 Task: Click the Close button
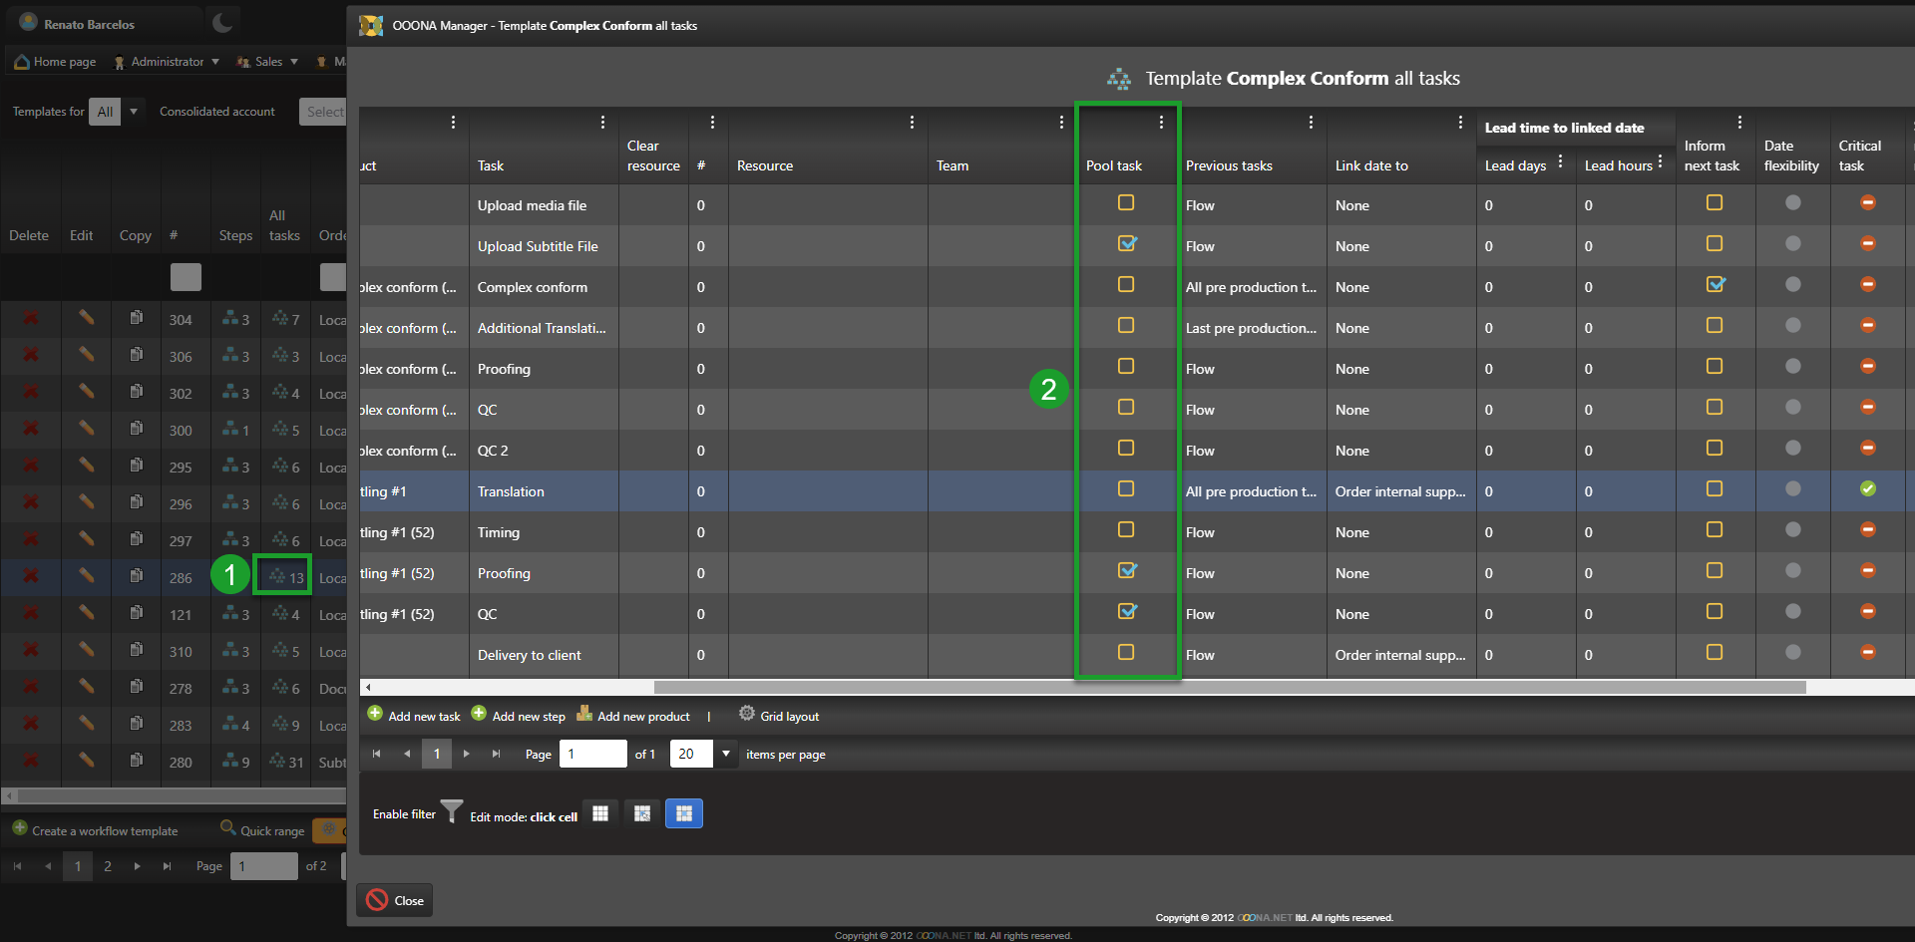395,900
